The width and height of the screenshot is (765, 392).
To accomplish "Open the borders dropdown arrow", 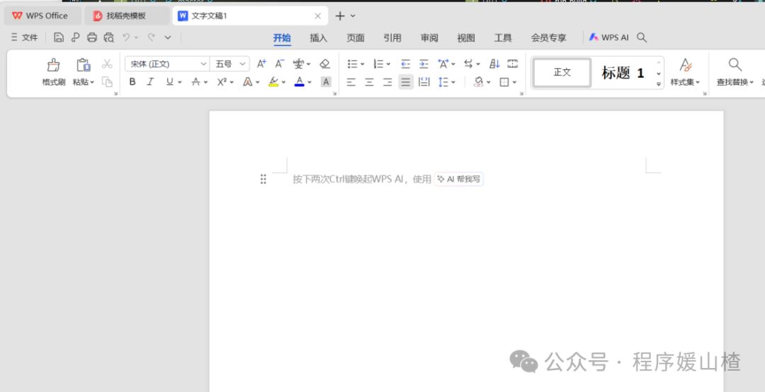I will point(514,82).
